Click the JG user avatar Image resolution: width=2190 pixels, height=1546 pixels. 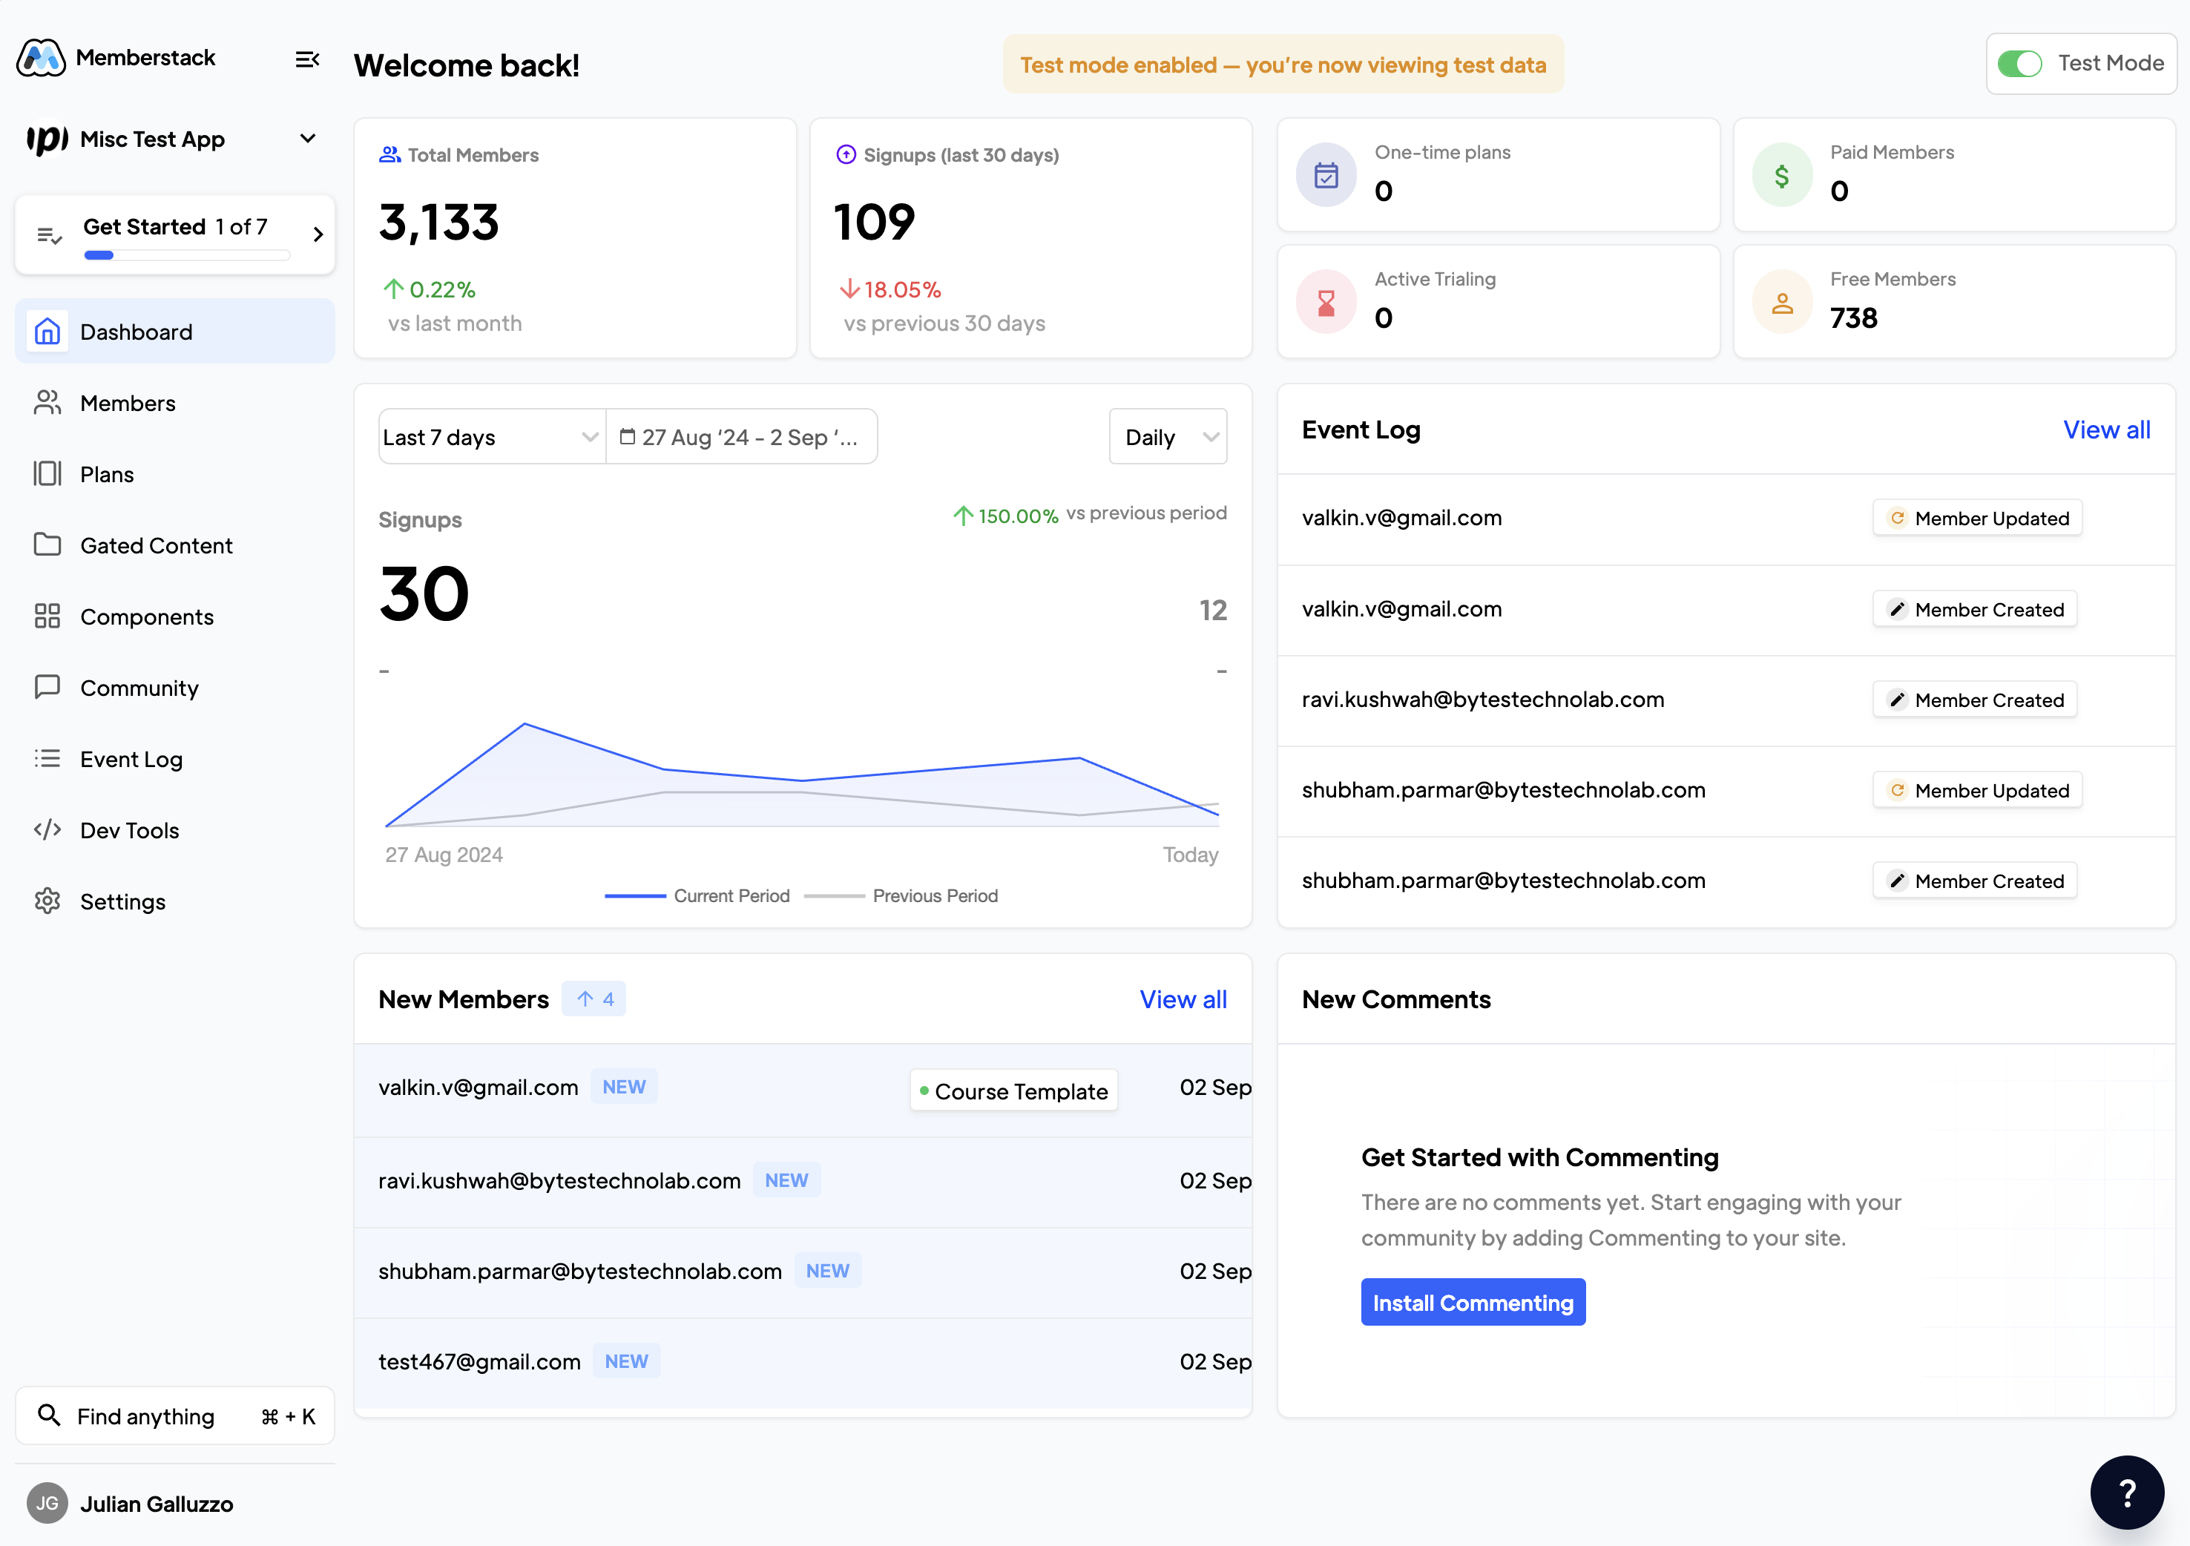click(47, 1503)
